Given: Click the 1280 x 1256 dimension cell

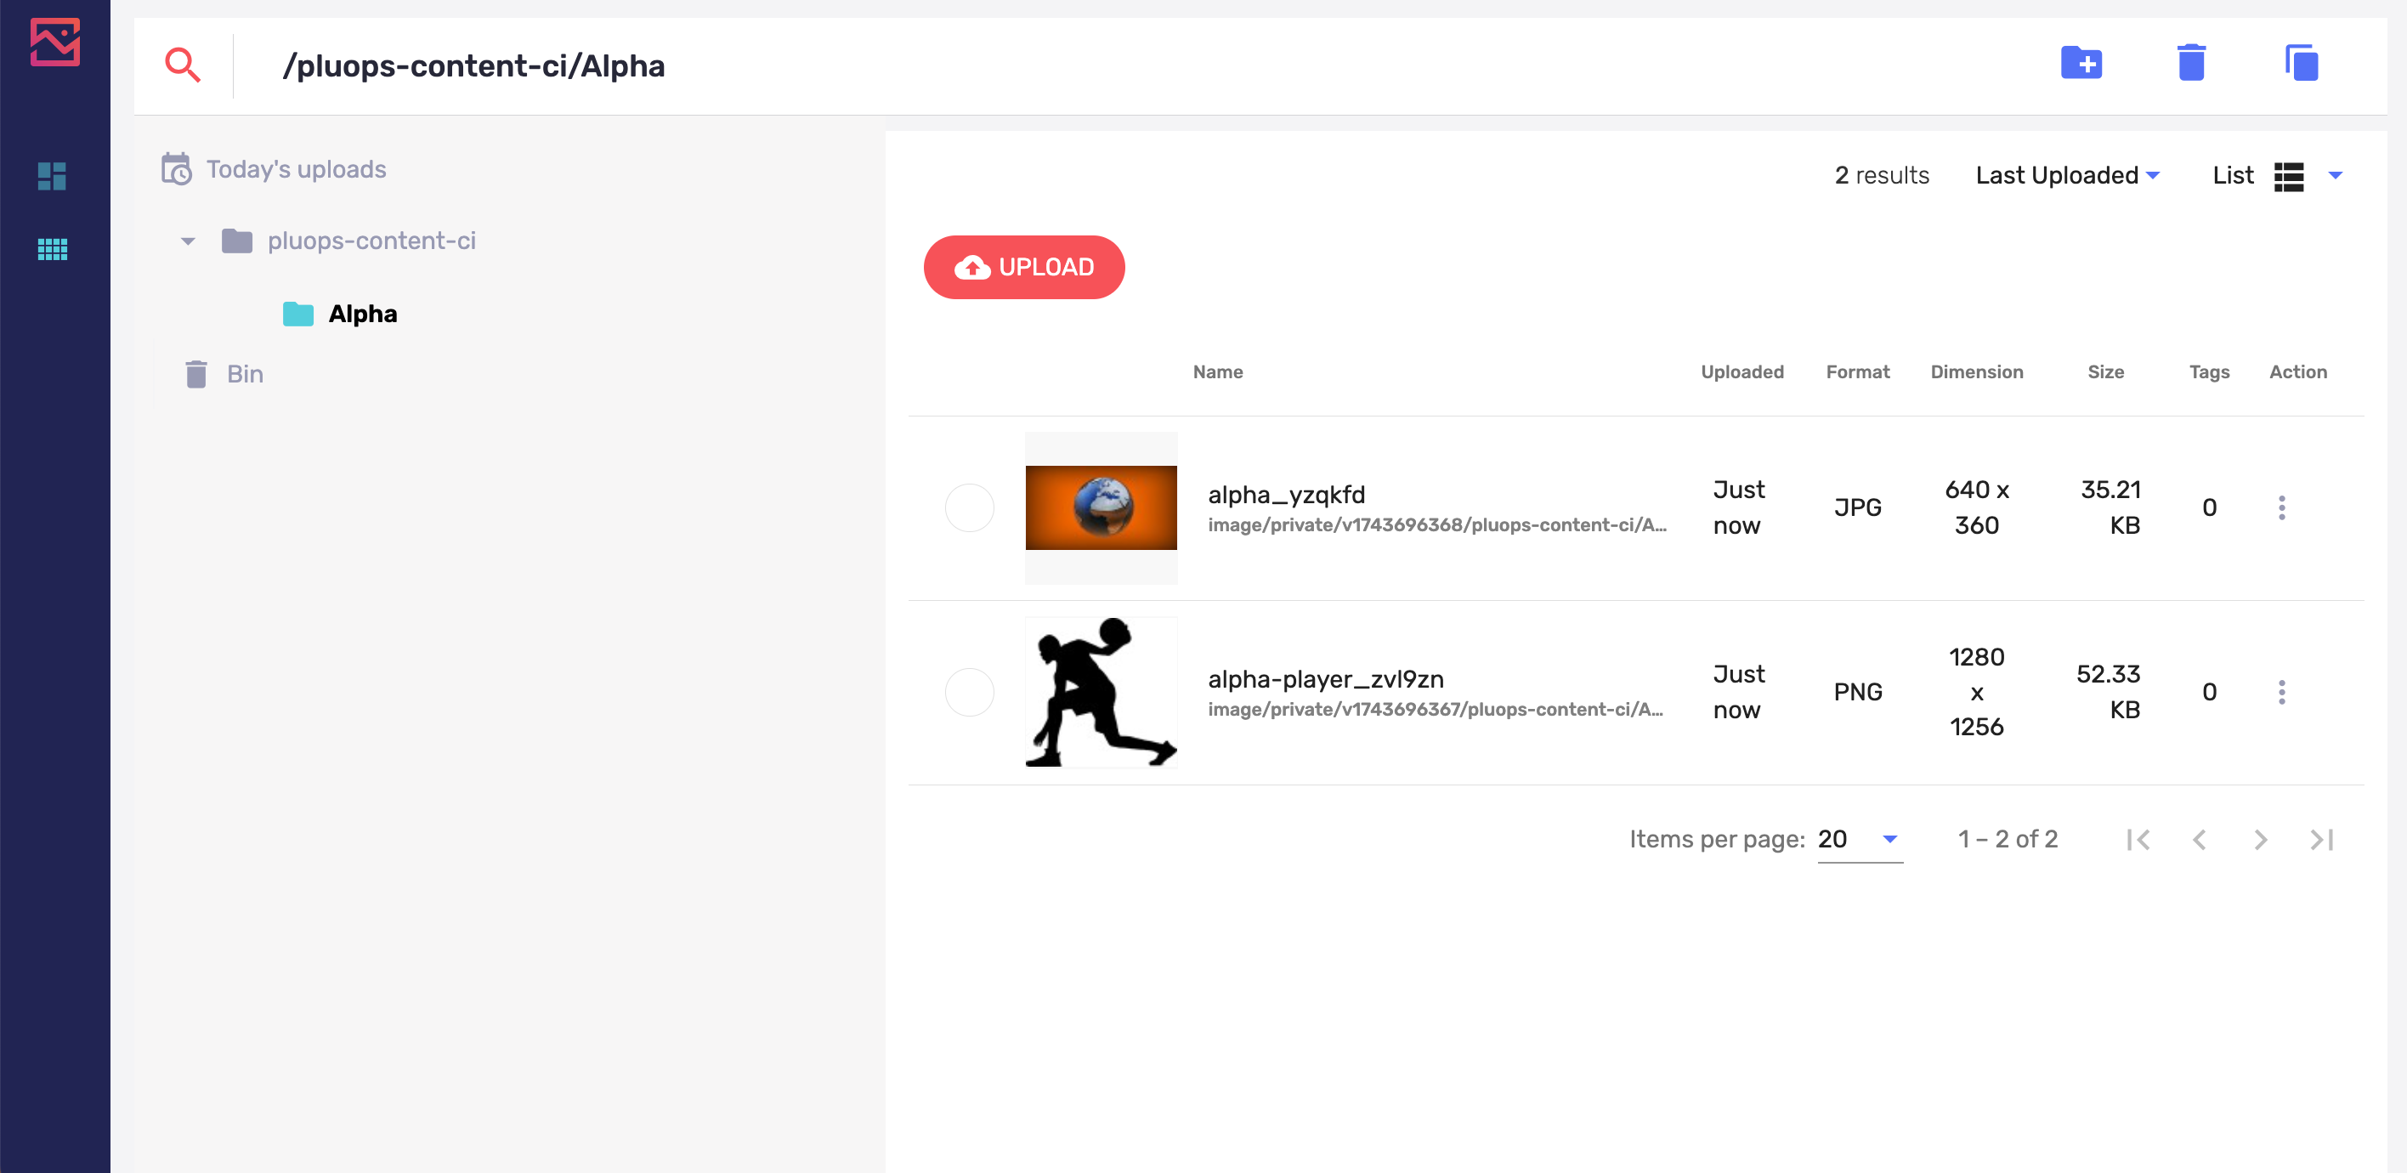Looking at the screenshot, I should click(1976, 692).
